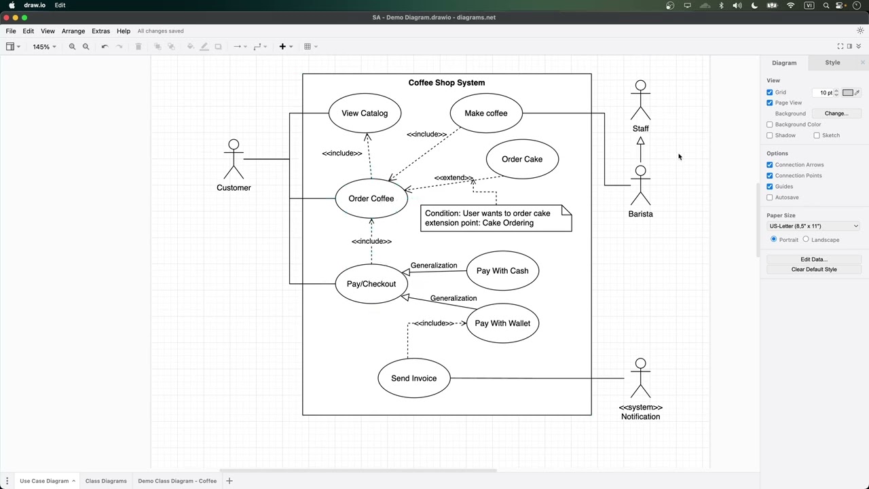Open the macOS Spotlight search icon

point(826,5)
